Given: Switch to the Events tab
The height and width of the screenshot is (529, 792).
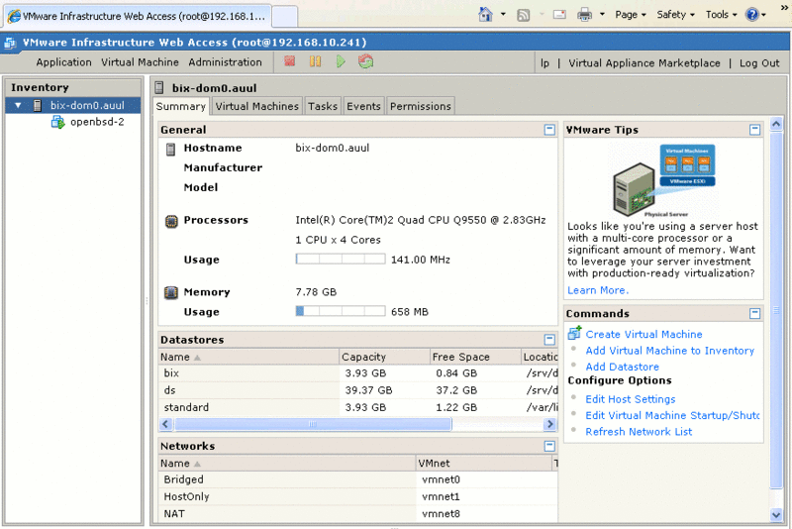Looking at the screenshot, I should coord(363,106).
